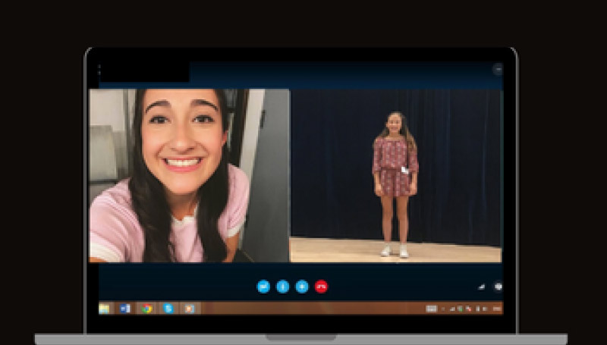Image resolution: width=607 pixels, height=345 pixels.
Task: Mute the microphone in the call
Action: [x=283, y=287]
